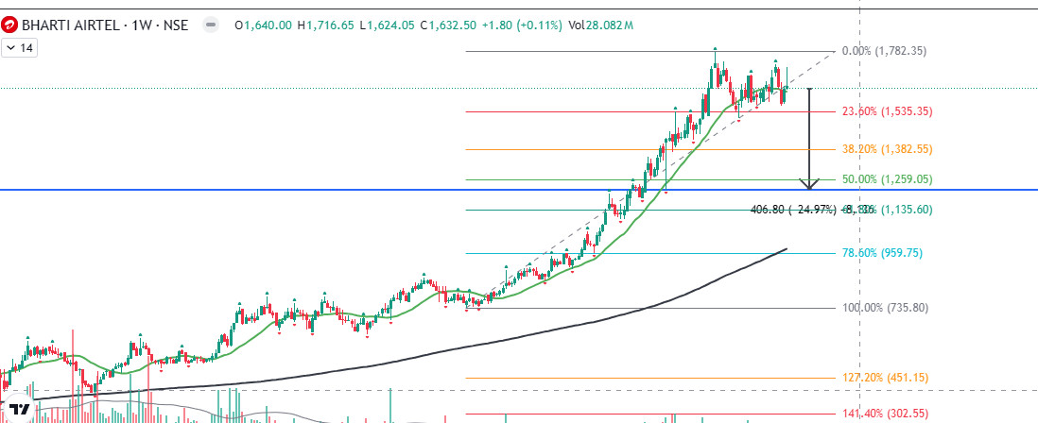1038x423 pixels.
Task: Select the 100.00% (735.80) Fibonacci label
Action: tap(885, 308)
